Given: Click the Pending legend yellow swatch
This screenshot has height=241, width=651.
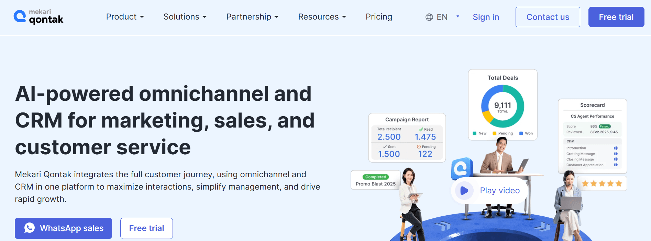Looking at the screenshot, I should point(494,133).
